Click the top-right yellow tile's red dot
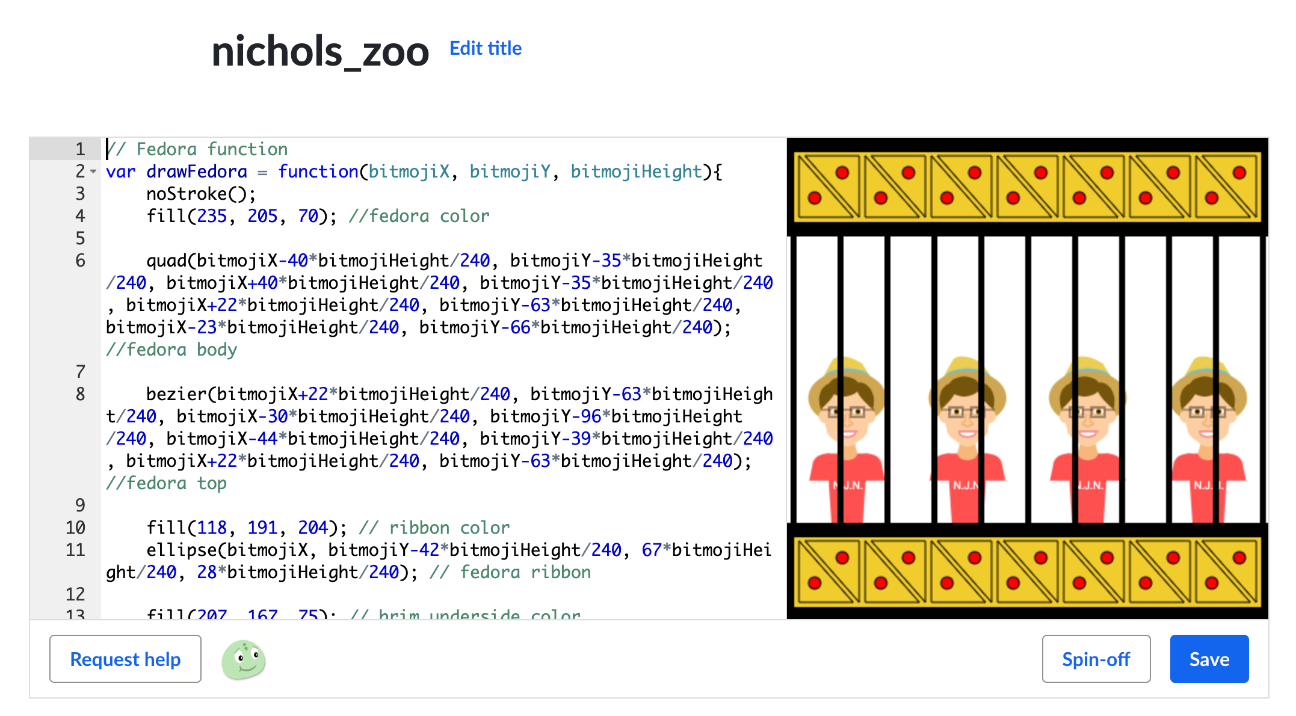Screen dimensions: 1296x716 [x=1239, y=173]
